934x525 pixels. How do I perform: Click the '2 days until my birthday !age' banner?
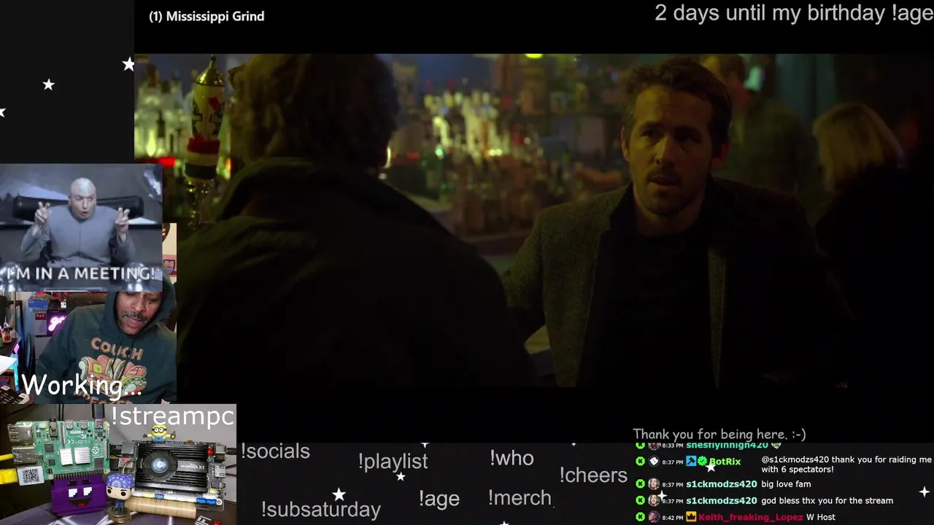pyautogui.click(x=794, y=13)
